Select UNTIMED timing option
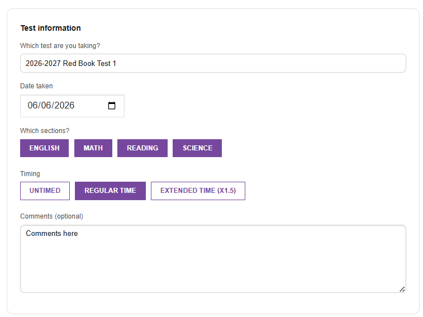The width and height of the screenshot is (423, 317). [45, 191]
